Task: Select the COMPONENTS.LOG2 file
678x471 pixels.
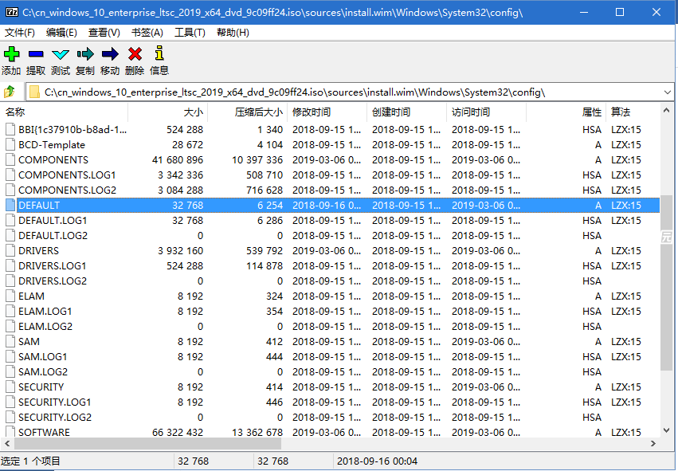Action: pyautogui.click(x=67, y=190)
